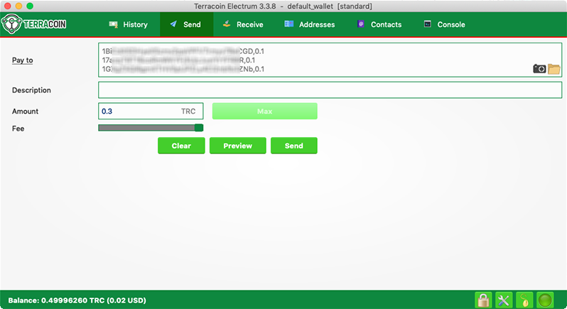Maximize the window with green button
Screen dimensions: 567x309
[x=30, y=6]
